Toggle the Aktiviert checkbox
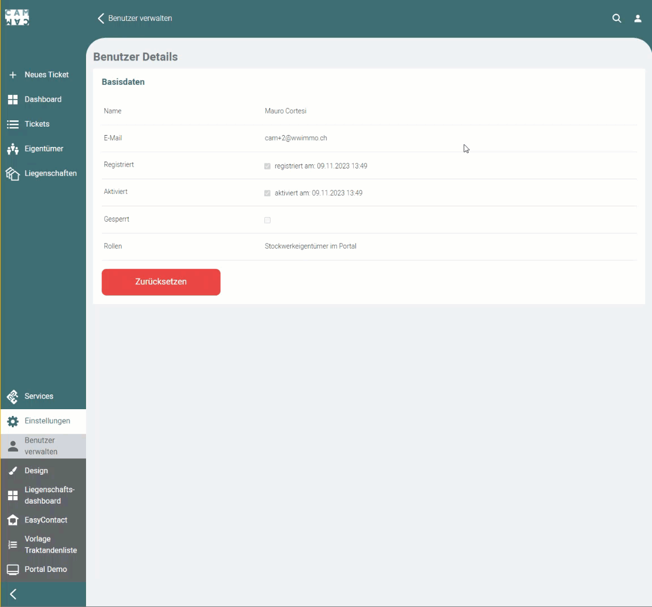 pos(267,193)
